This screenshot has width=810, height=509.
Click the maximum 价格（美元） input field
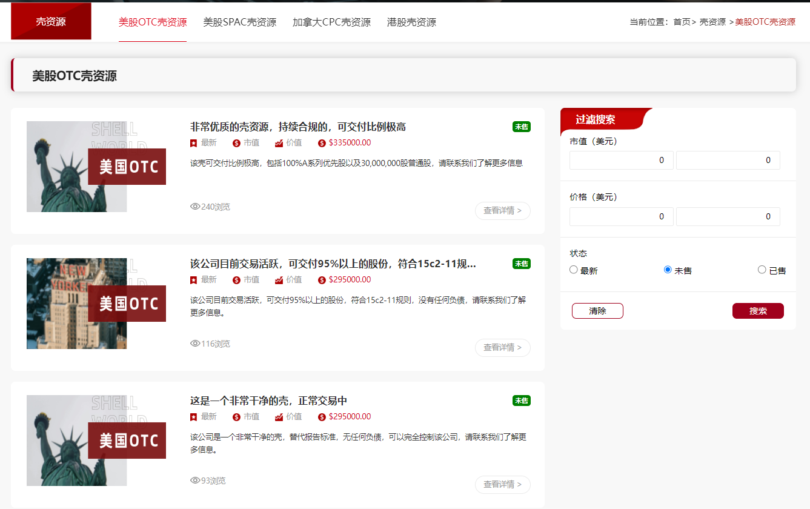point(728,216)
